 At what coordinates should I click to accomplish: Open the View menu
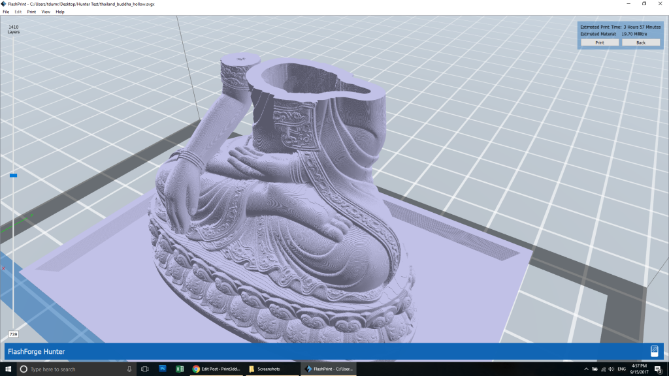click(46, 12)
